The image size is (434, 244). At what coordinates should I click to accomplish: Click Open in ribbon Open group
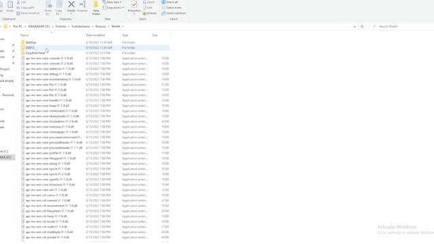149,2
